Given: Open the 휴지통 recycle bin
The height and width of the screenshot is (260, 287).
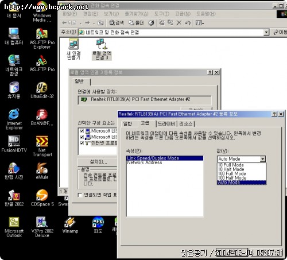Looking at the screenshot, I should pyautogui.click(x=14, y=90).
